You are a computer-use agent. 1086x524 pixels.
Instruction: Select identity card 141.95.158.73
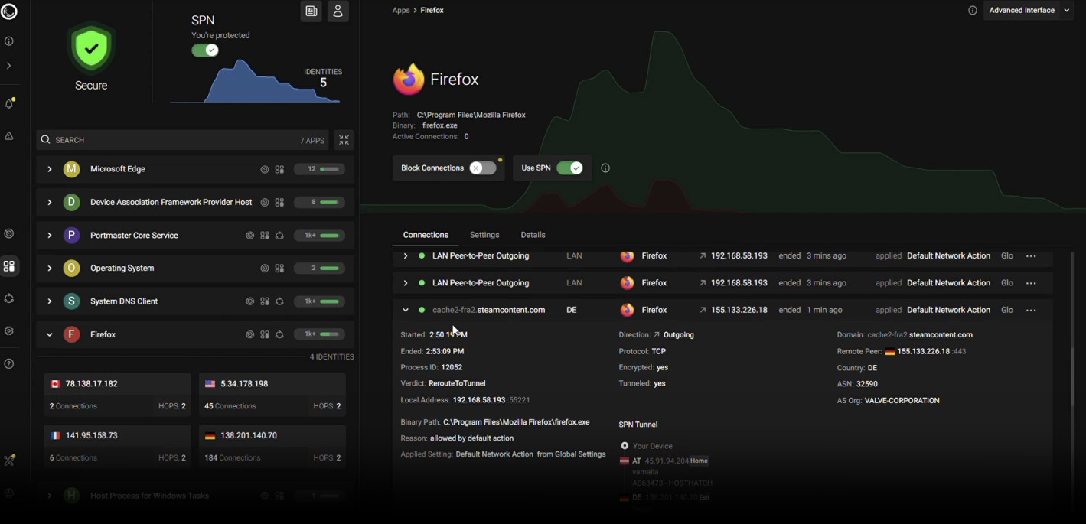click(x=117, y=447)
